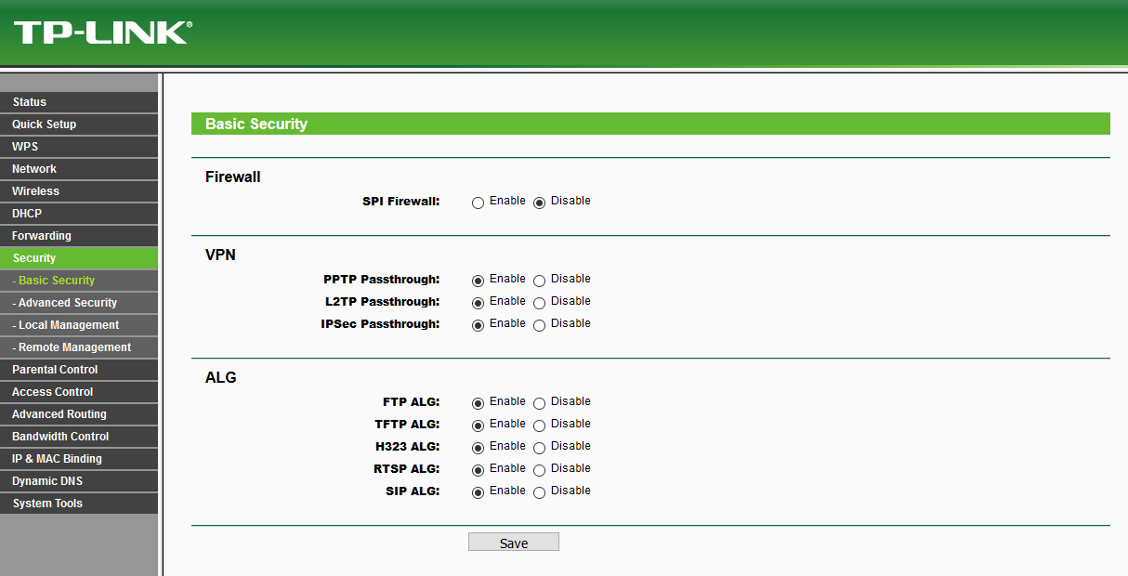Image resolution: width=1128 pixels, height=576 pixels.
Task: Open the Status menu
Action: (79, 102)
